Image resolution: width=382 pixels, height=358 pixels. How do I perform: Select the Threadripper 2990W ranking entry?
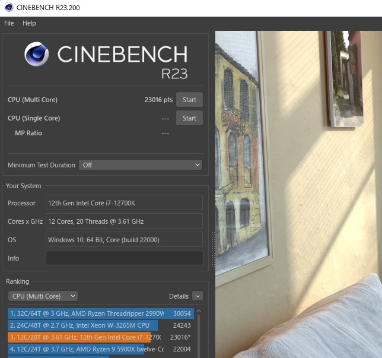[x=101, y=313]
